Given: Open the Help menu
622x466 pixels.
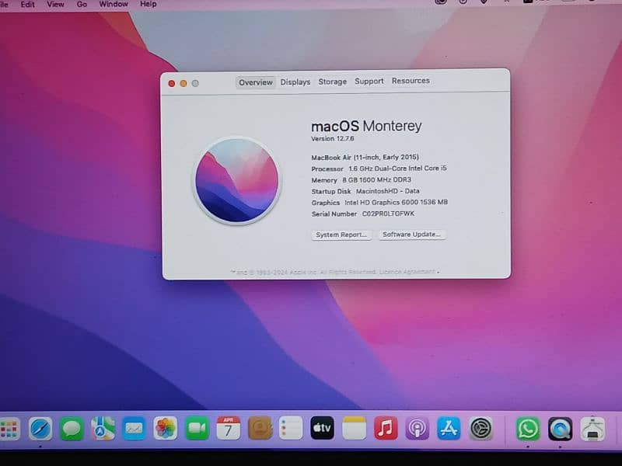Looking at the screenshot, I should point(148,4).
